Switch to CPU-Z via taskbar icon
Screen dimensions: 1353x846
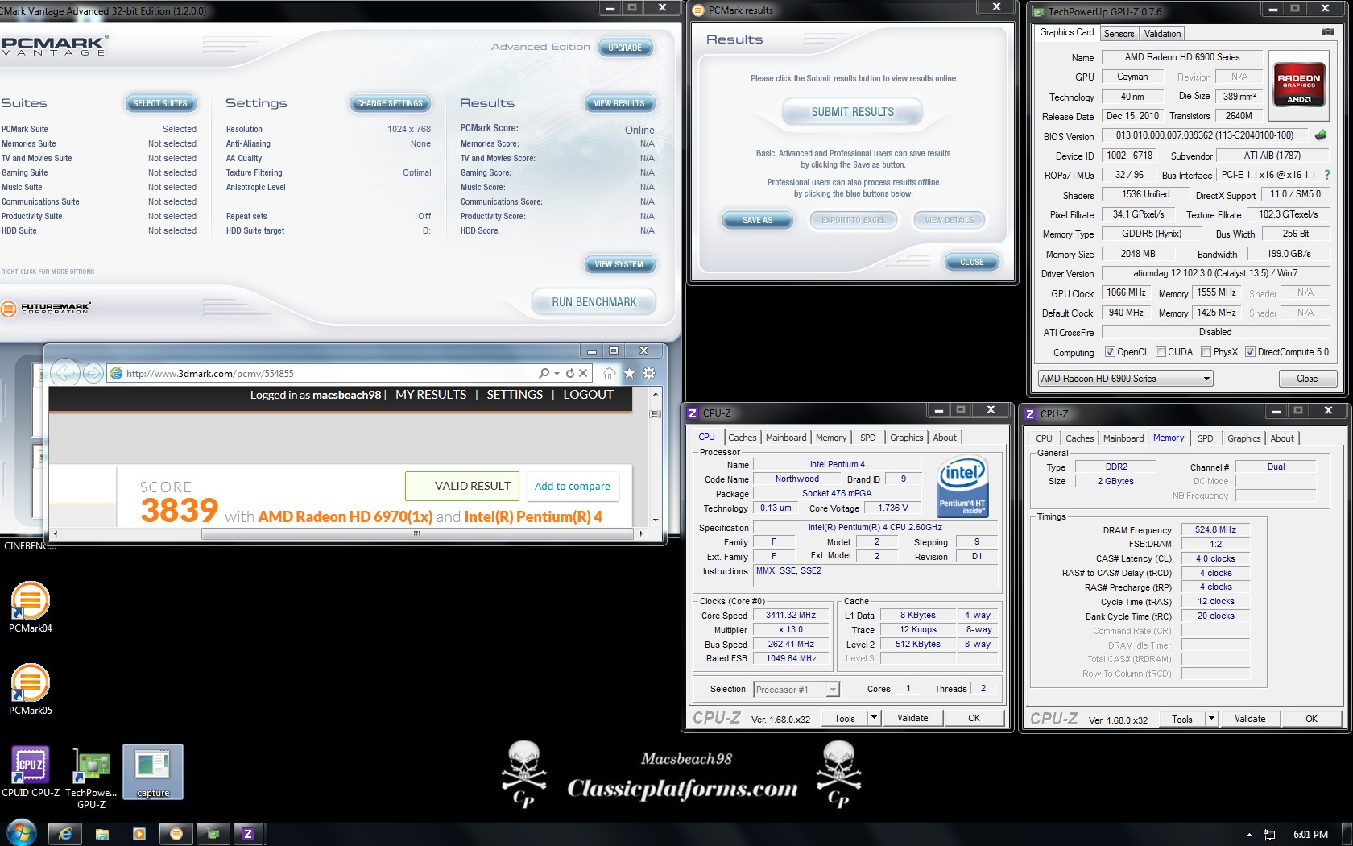248,834
